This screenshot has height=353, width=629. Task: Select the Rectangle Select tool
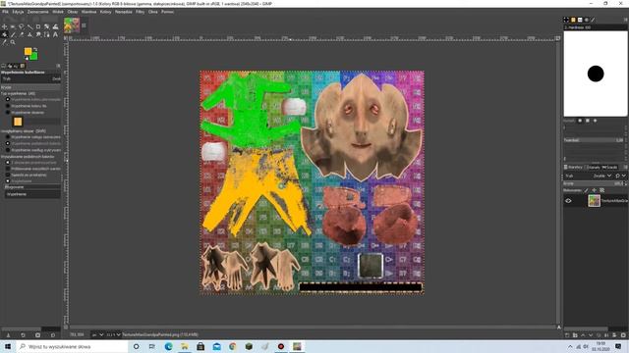point(13,26)
